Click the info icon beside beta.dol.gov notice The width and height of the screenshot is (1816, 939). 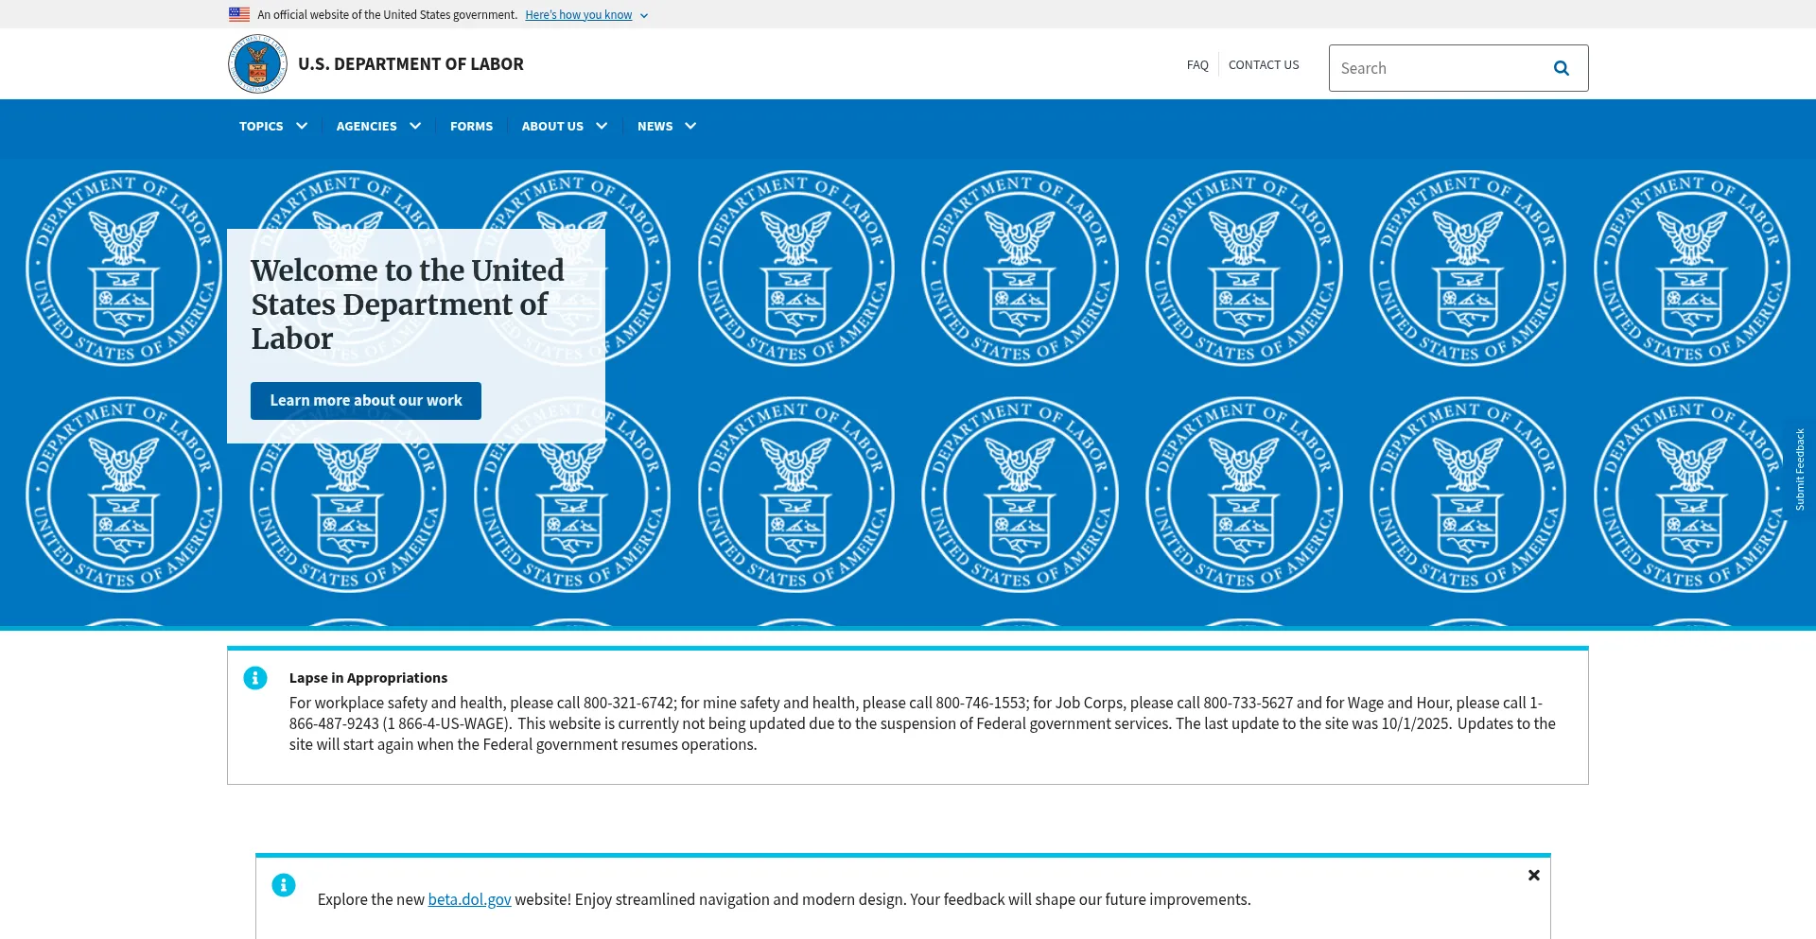tap(284, 885)
